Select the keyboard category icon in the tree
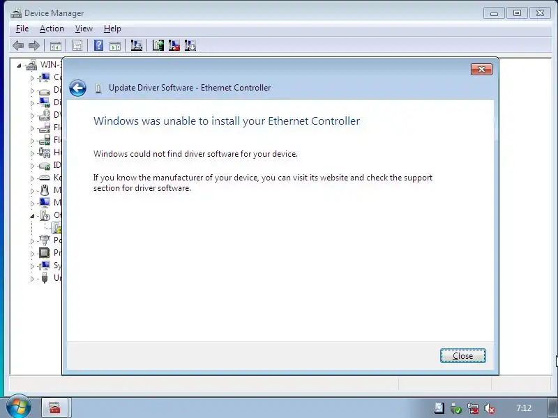 pos(45,178)
